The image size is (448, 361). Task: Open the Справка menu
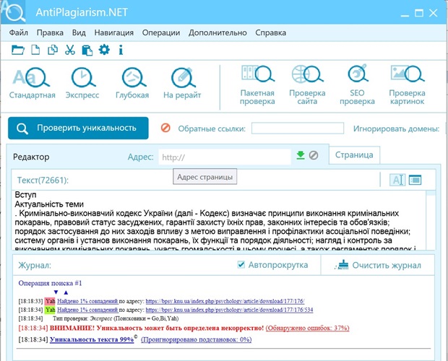pyautogui.click(x=270, y=32)
